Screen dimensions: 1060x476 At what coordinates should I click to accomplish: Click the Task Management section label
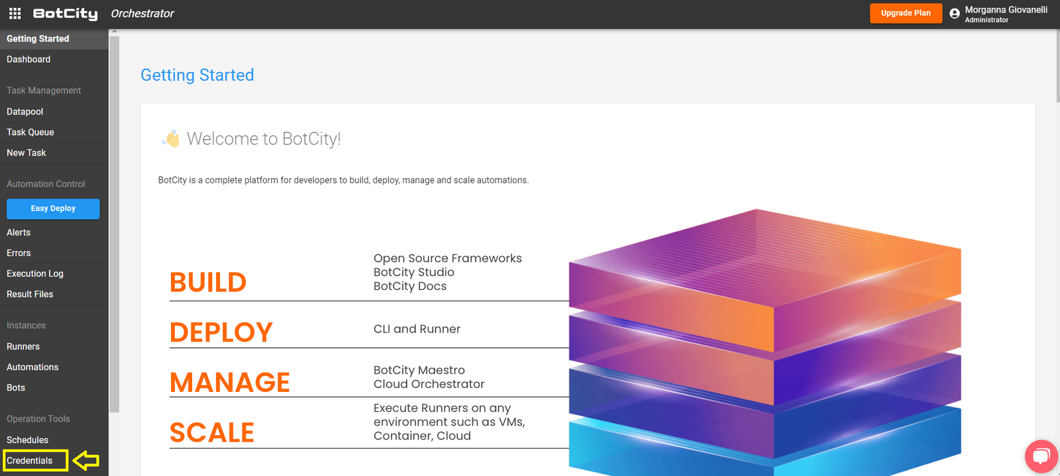coord(44,91)
